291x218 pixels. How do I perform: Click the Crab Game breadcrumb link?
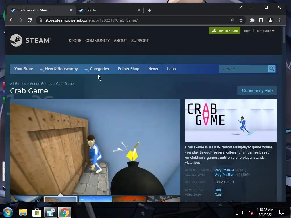pyautogui.click(x=65, y=84)
